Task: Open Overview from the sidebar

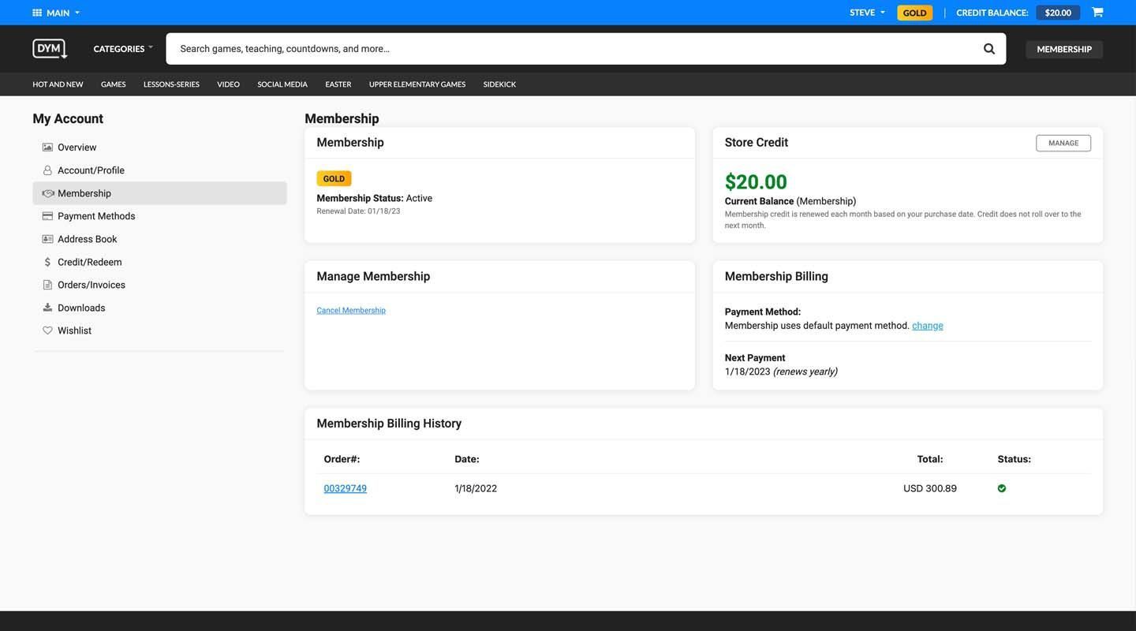Action: (77, 147)
